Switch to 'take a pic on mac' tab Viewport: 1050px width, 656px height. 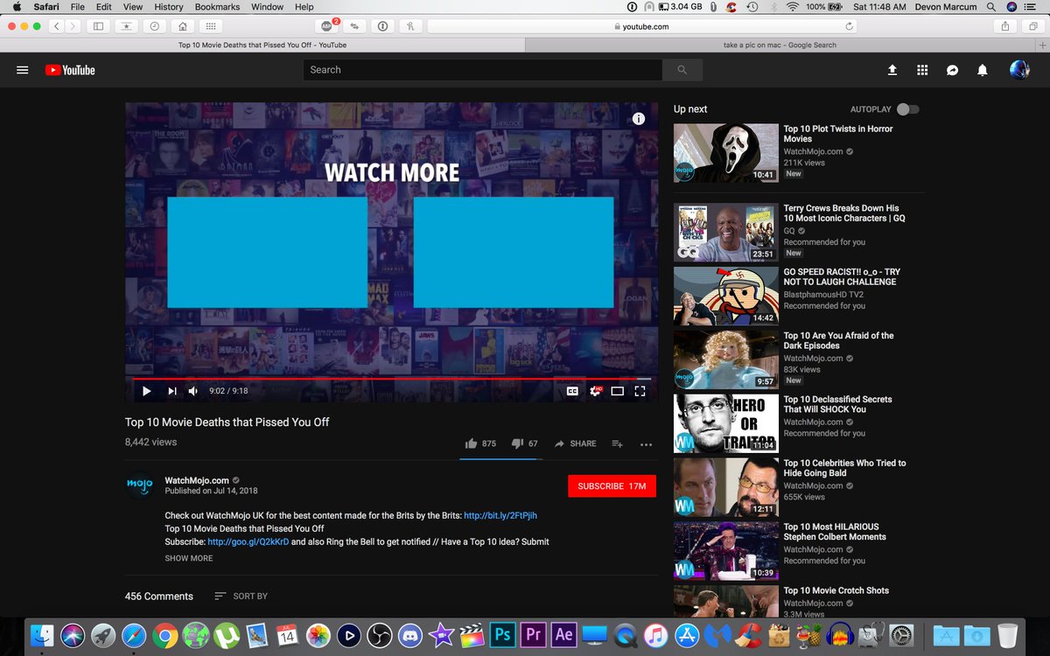point(780,45)
